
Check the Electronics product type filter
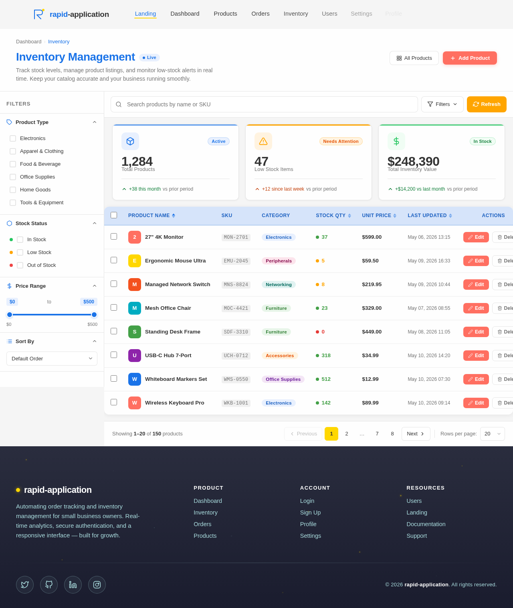coord(13,138)
